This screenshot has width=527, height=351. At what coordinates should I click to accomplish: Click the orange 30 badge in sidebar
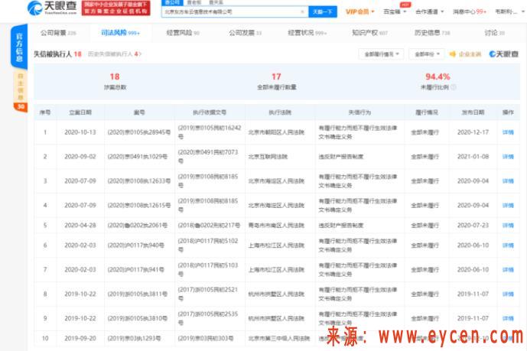coord(21,107)
